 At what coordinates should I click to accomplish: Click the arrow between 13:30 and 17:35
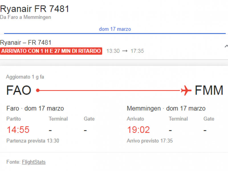(x=125, y=51)
